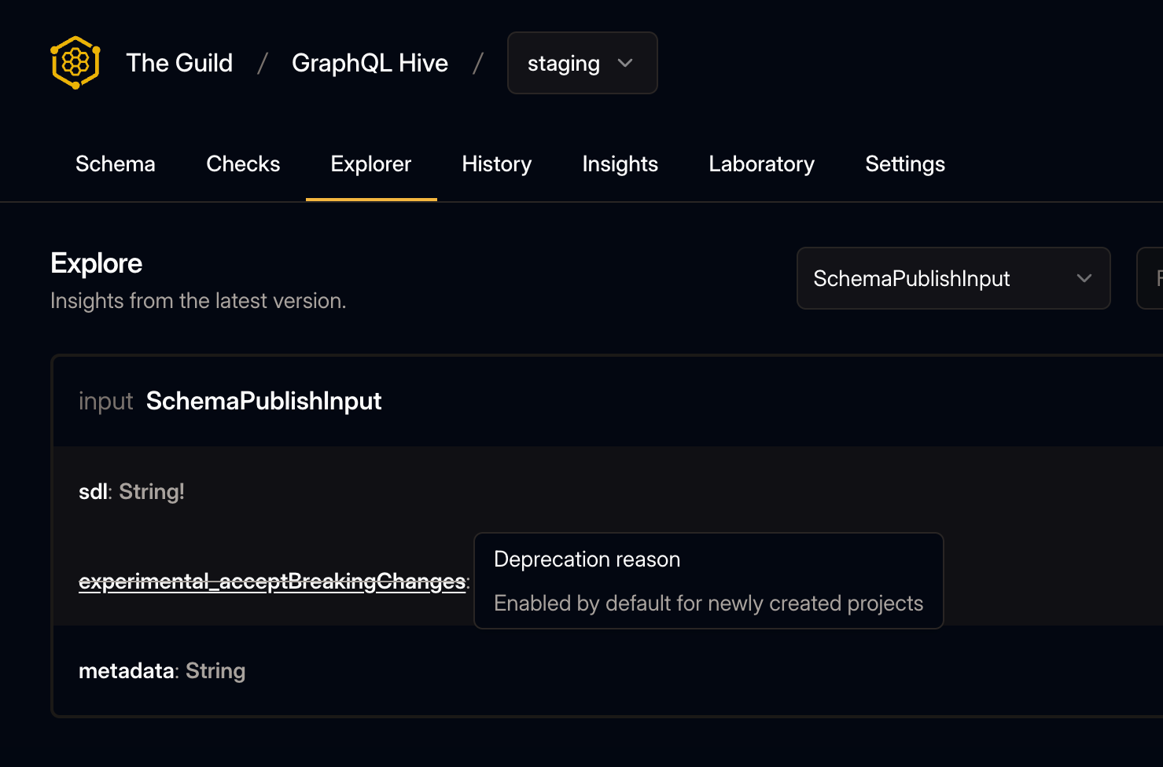Click The Guild breadcrumb link
The width and height of the screenshot is (1163, 767).
click(179, 63)
